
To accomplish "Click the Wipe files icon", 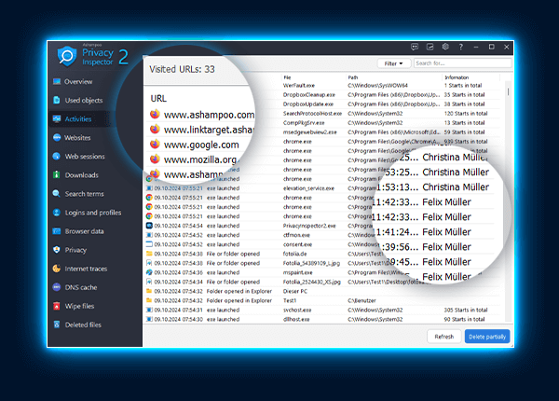I will click(58, 306).
